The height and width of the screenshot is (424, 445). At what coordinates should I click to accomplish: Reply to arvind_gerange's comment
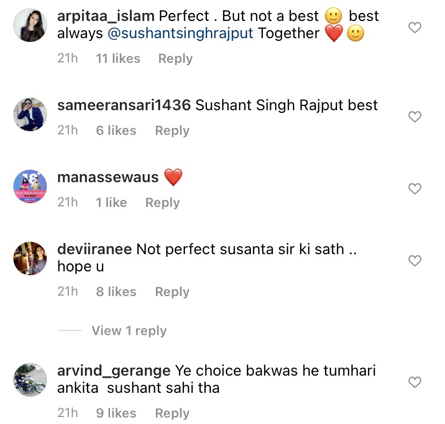coord(172,413)
